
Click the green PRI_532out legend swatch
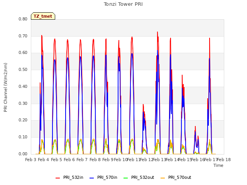126,178
